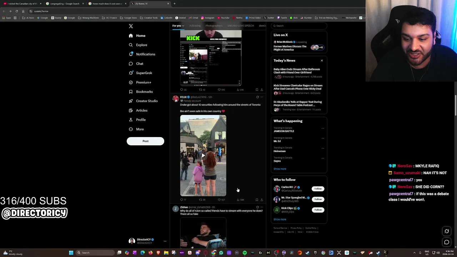Open the Heineman trend
Image resolution: width=457 pixels, height=257 pixels.
[x=280, y=151]
